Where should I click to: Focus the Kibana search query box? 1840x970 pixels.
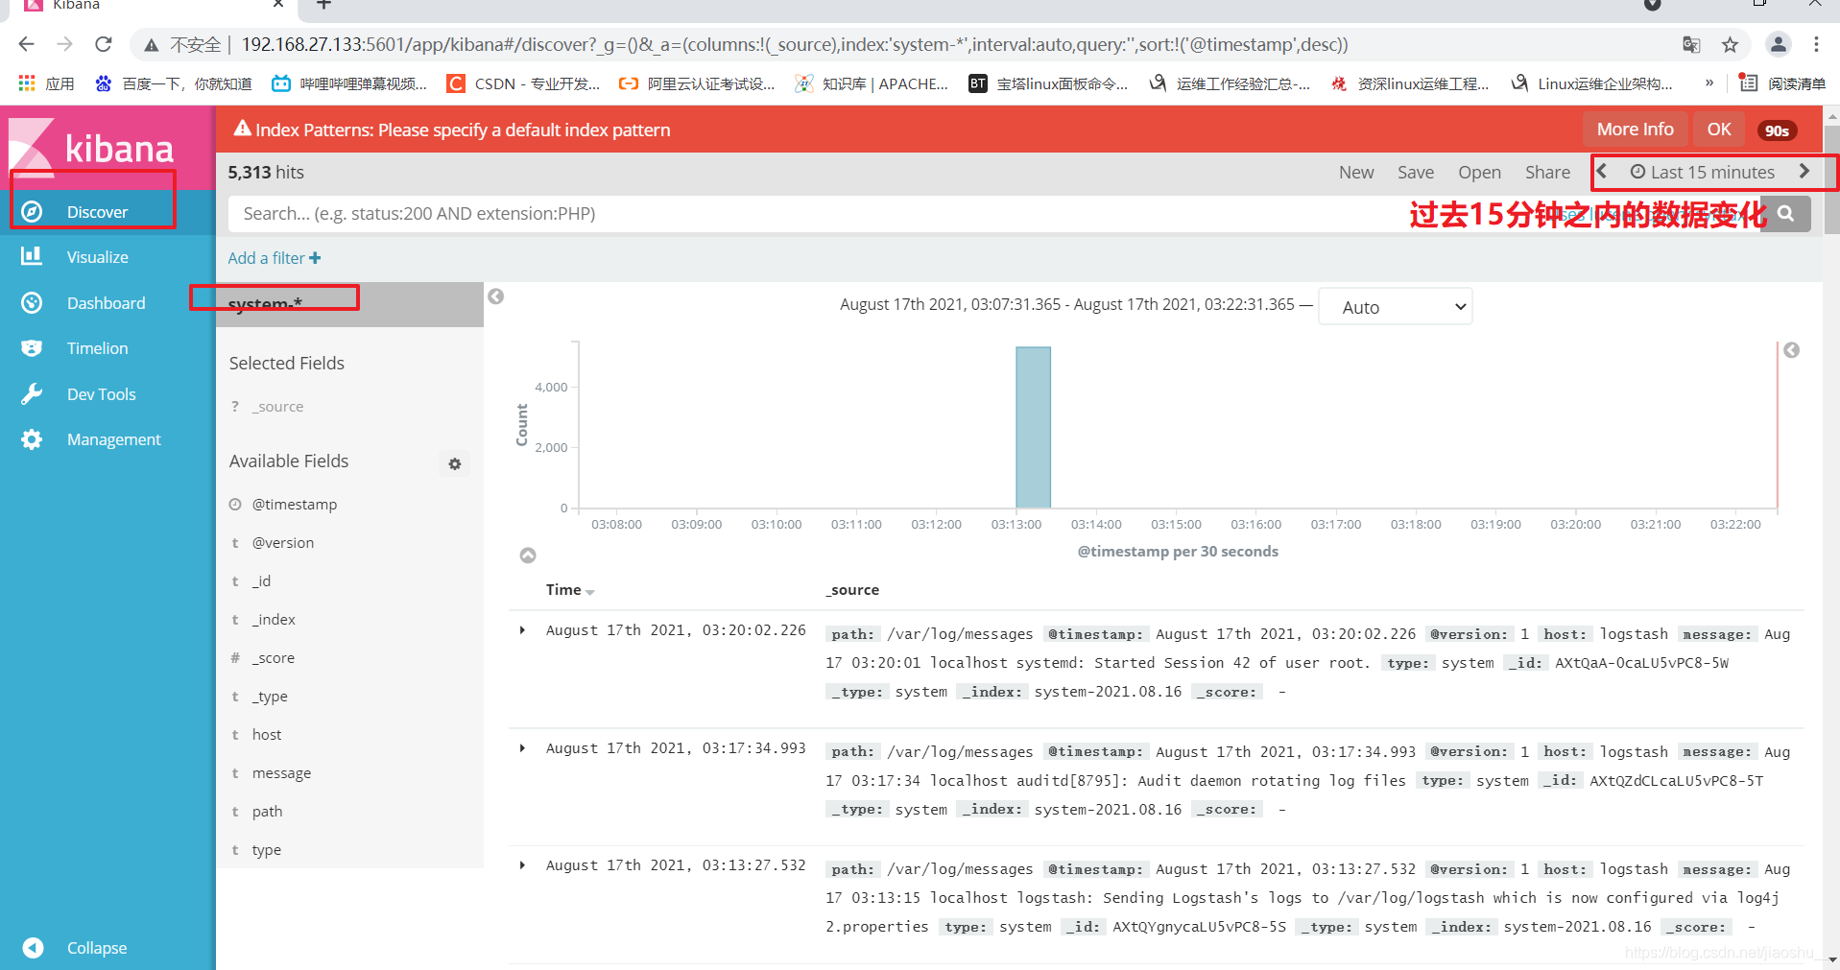993,214
